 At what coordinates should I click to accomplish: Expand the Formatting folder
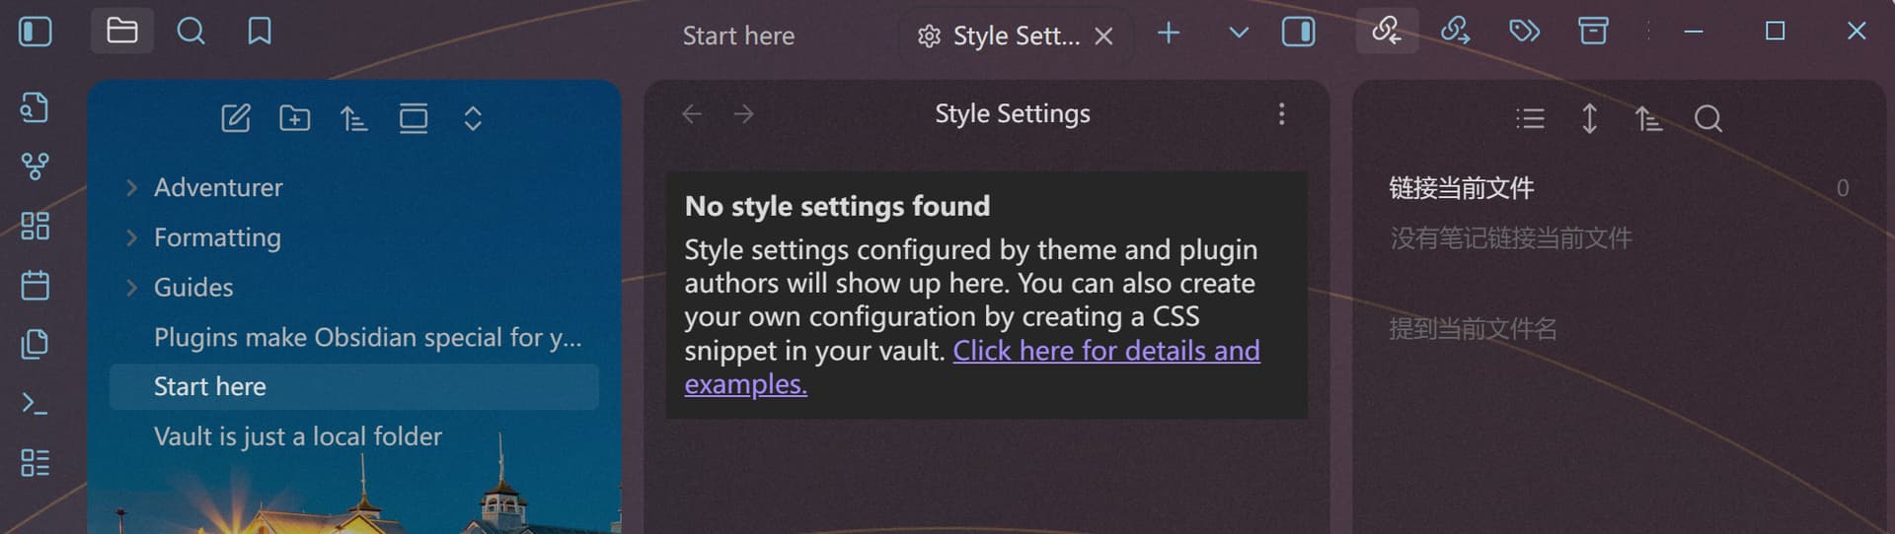(x=131, y=237)
